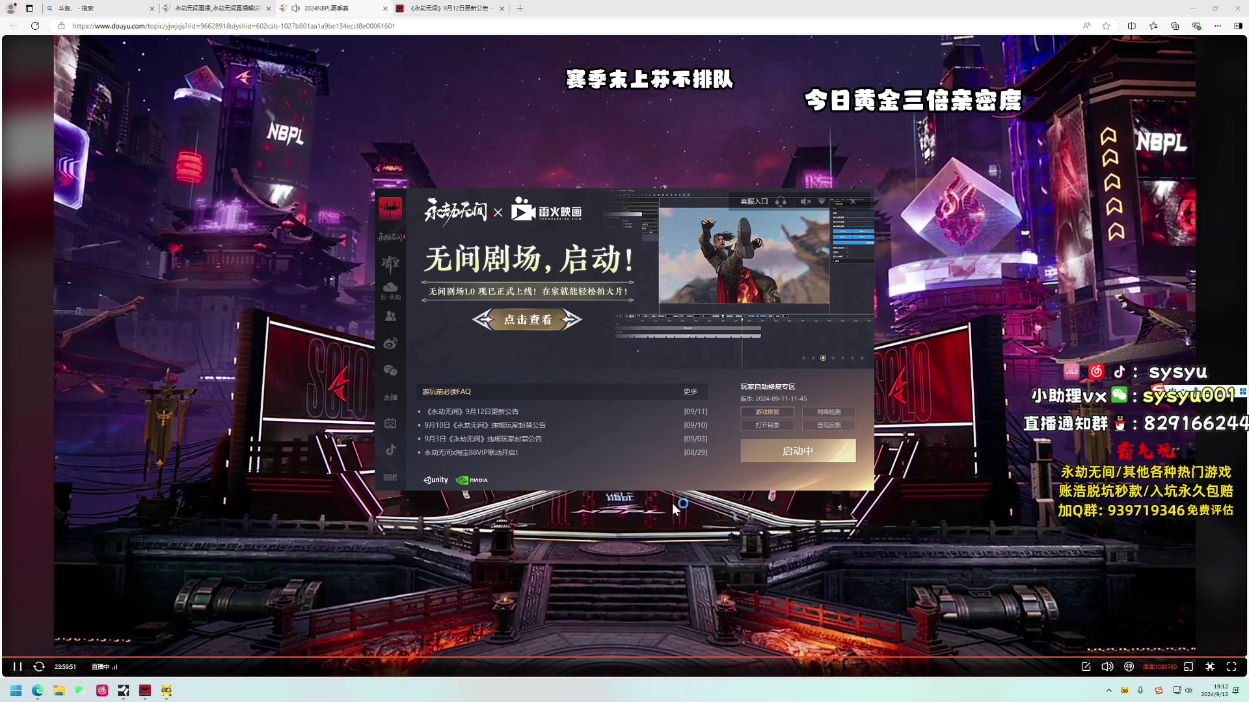
Task: Open taskbar clock showing 19:12
Action: [1214, 690]
